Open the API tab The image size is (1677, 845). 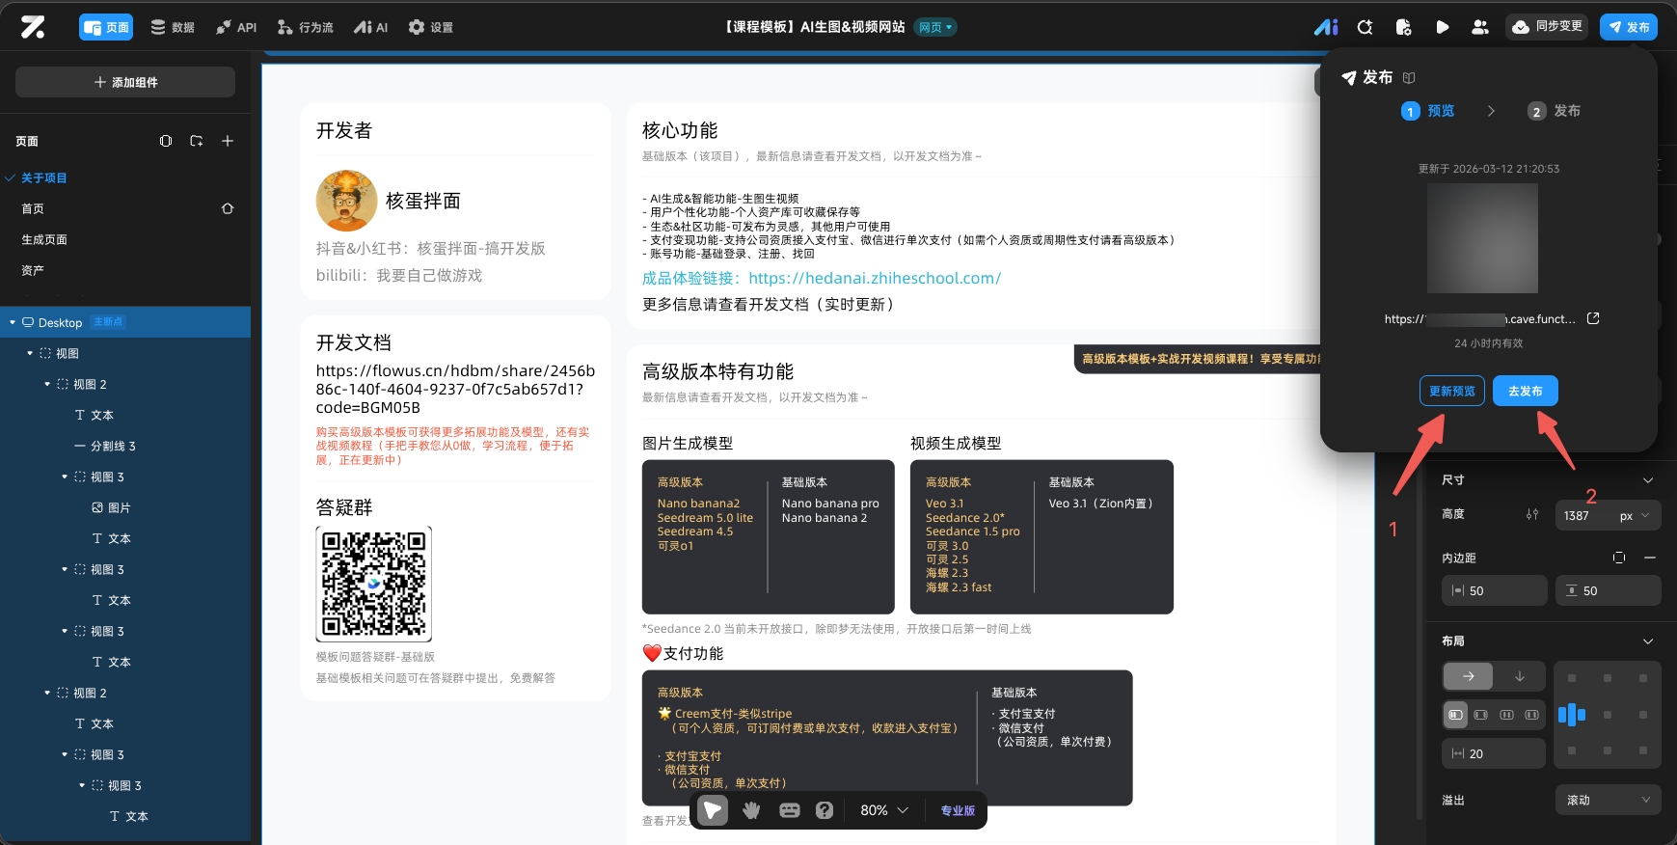tap(236, 27)
